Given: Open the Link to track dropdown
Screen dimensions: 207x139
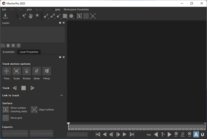Looking at the screenshot, I should pyautogui.click(x=42, y=95).
